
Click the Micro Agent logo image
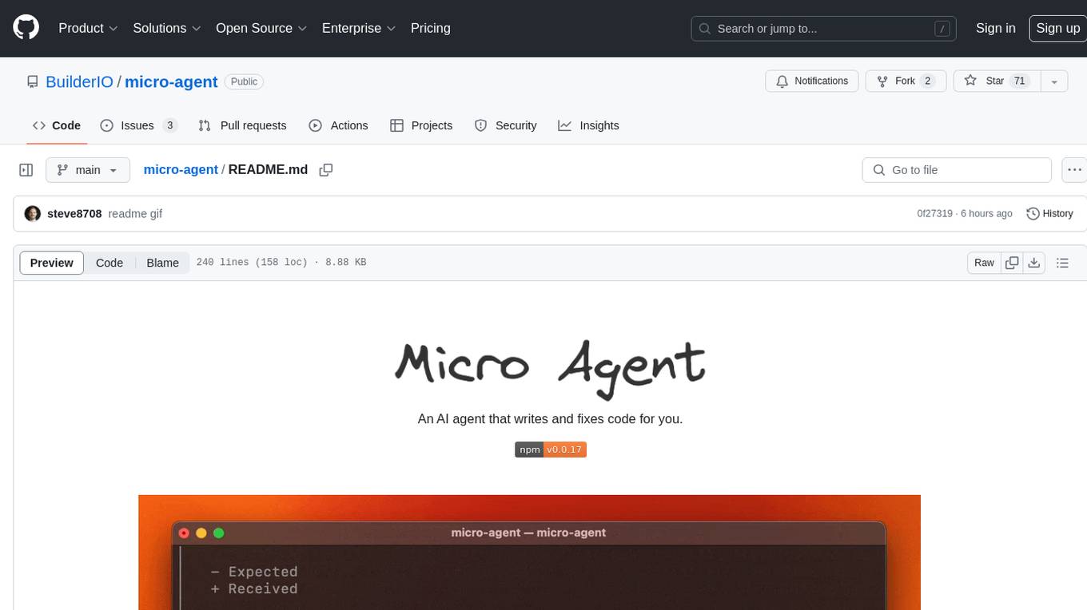[x=550, y=370]
